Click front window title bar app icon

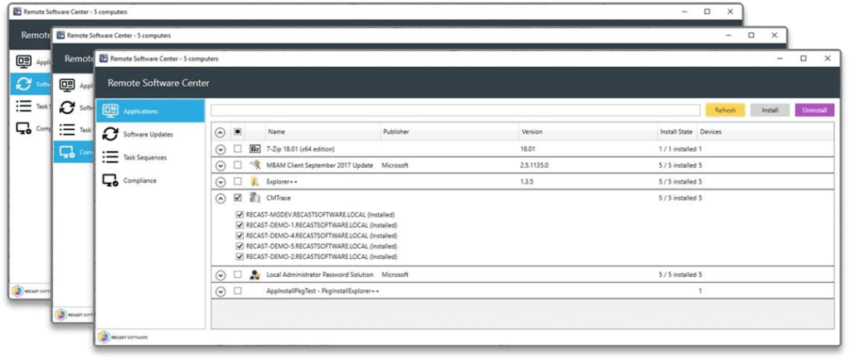[103, 58]
